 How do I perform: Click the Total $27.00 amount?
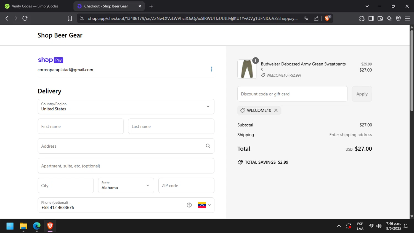pyautogui.click(x=363, y=149)
